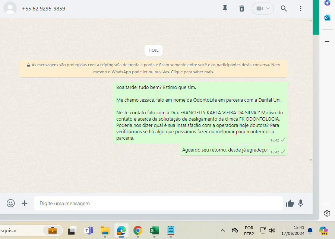Delete the chat using the trash icon
Viewport: 335px width, 239px height.
coord(241,9)
